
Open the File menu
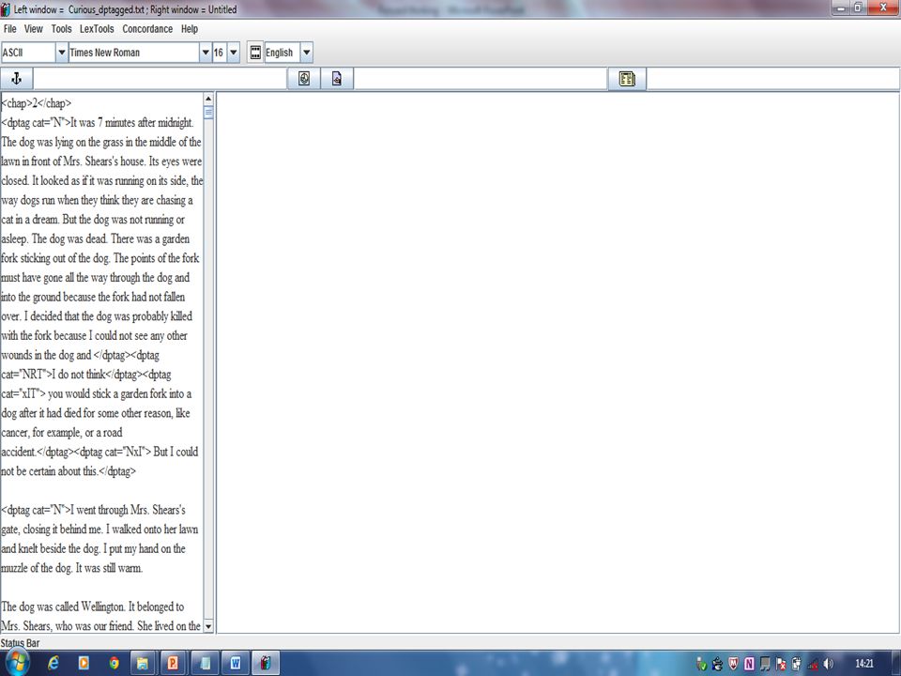click(9, 29)
